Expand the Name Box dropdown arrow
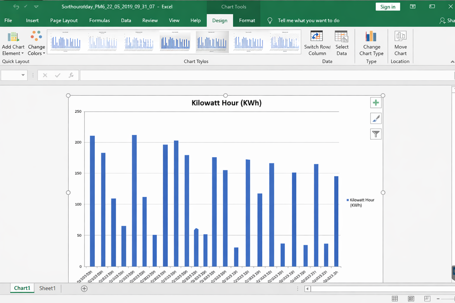Screen dimensions: 455x303 tap(23, 75)
